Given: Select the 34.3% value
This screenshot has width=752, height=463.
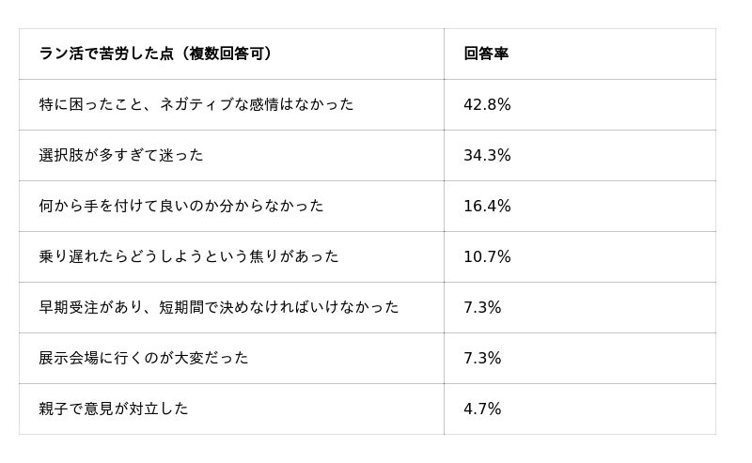Looking at the screenshot, I should tap(487, 156).
